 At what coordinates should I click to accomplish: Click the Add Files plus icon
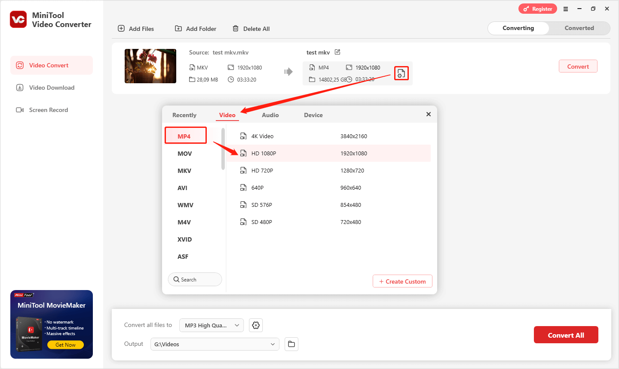pos(121,28)
